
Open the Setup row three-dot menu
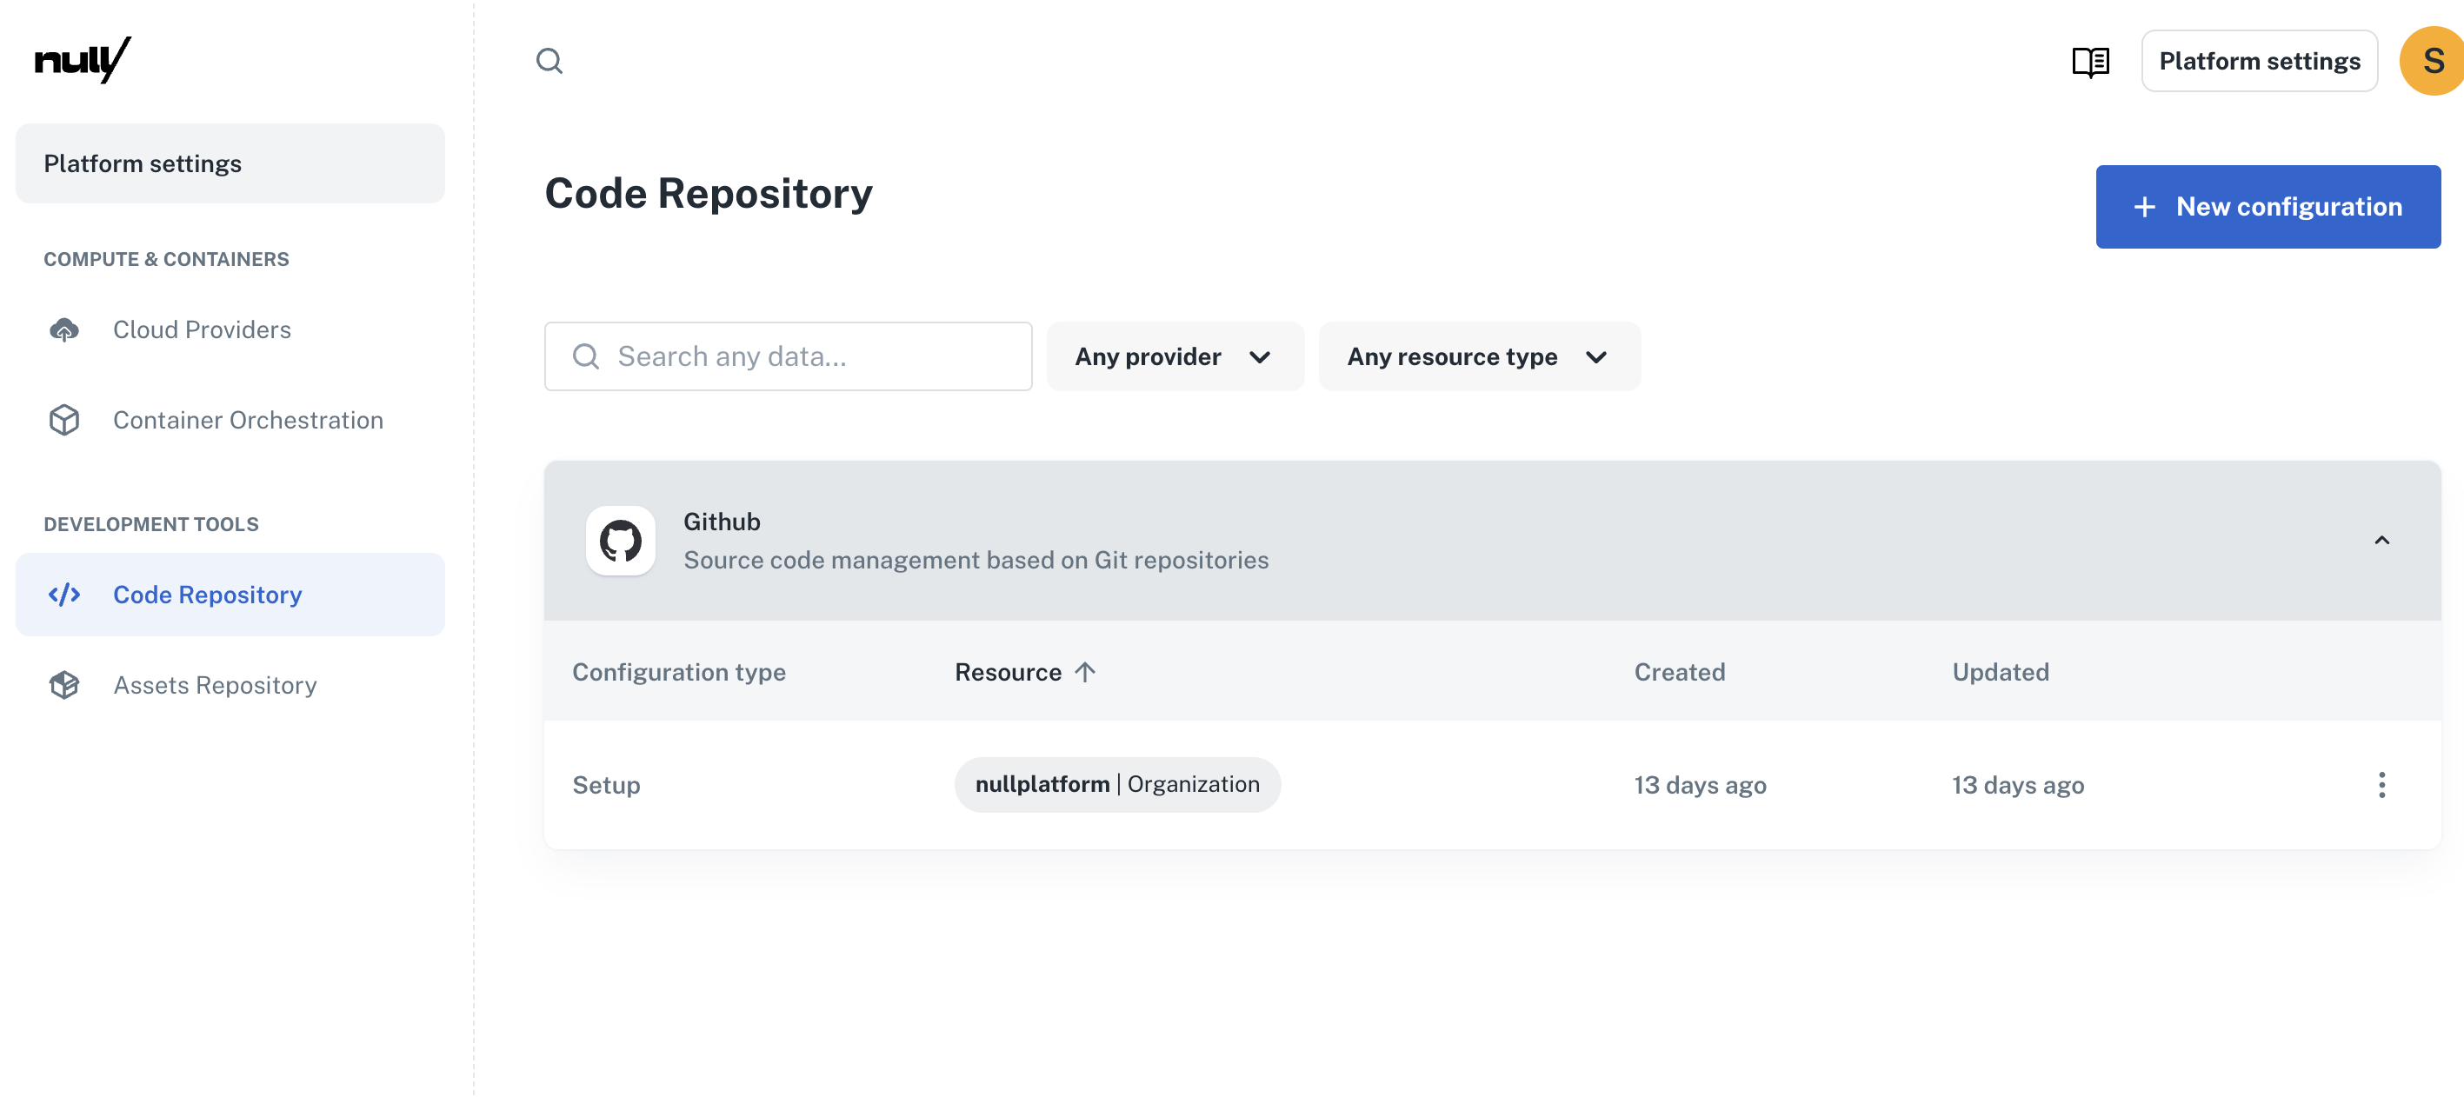click(2381, 785)
